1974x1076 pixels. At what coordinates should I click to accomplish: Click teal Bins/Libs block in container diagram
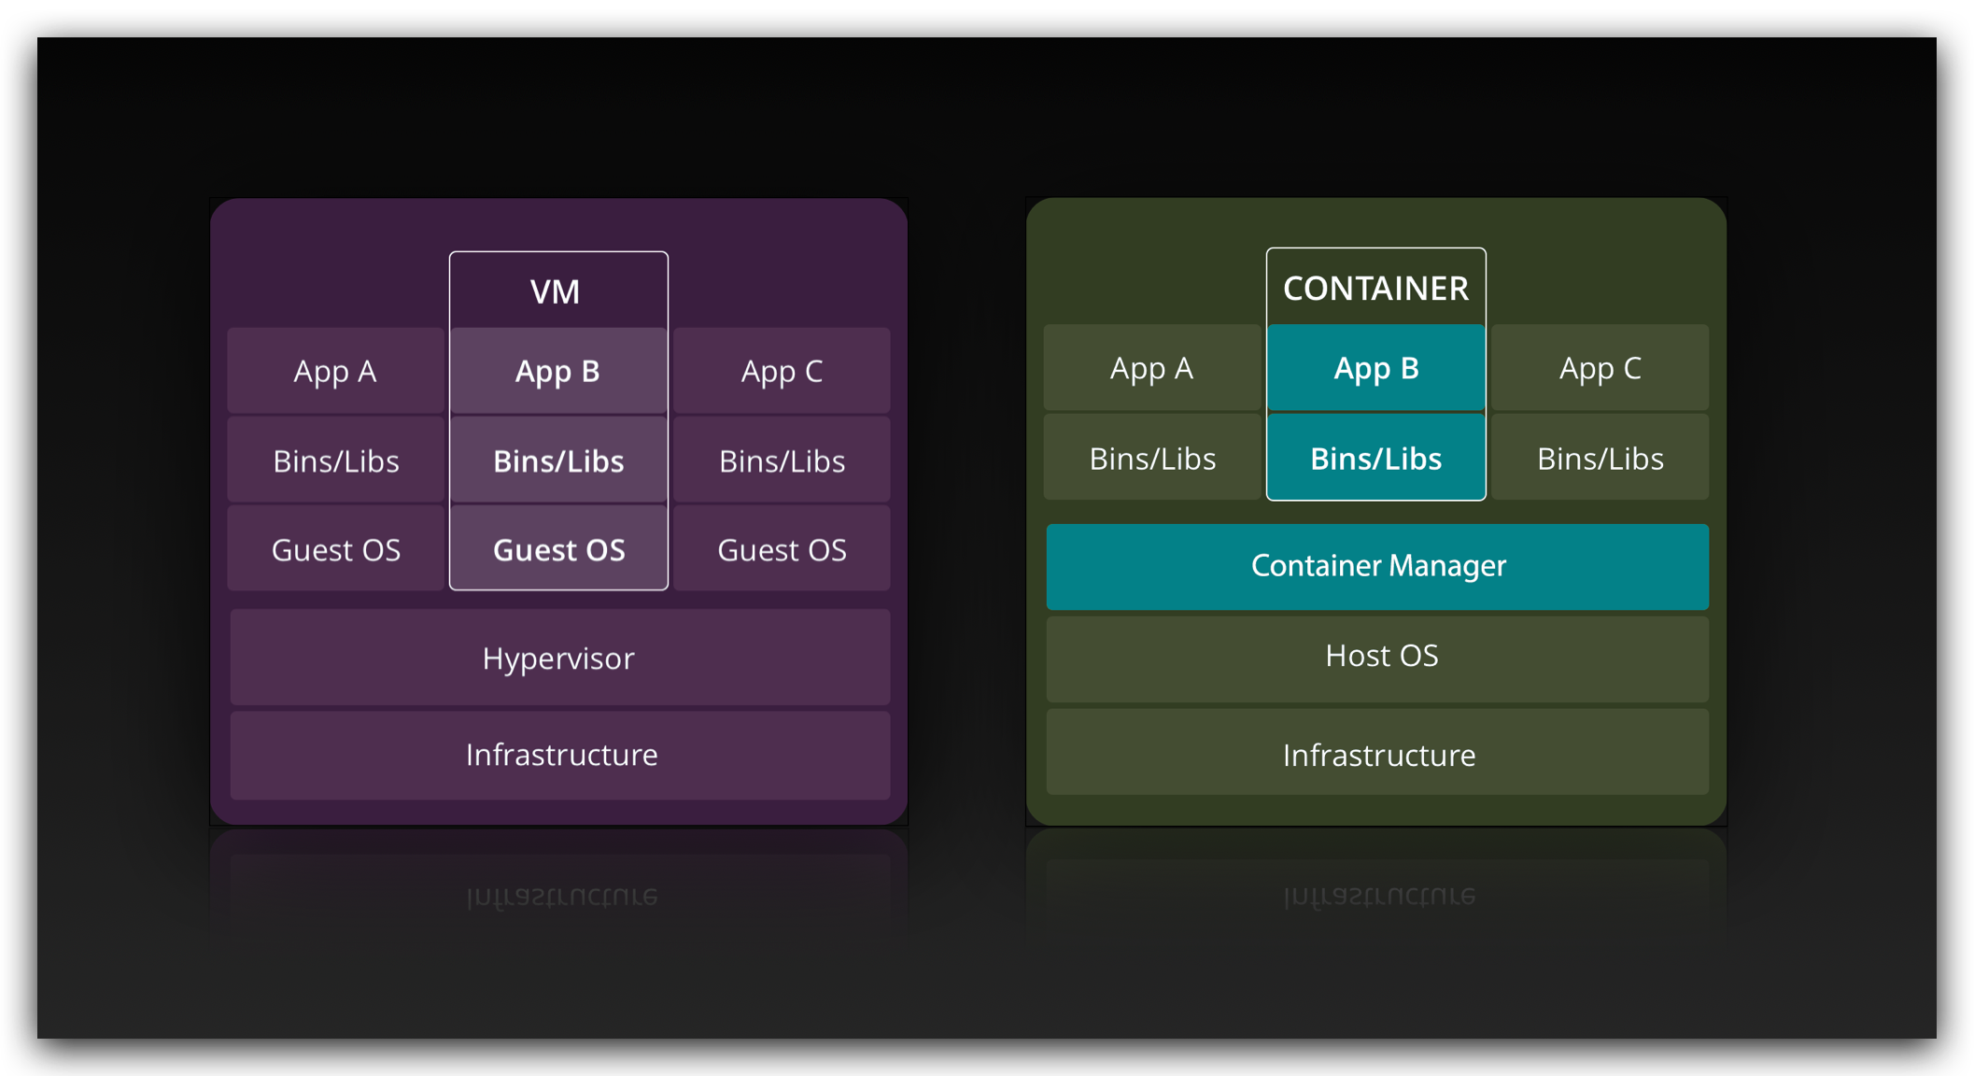[1375, 458]
